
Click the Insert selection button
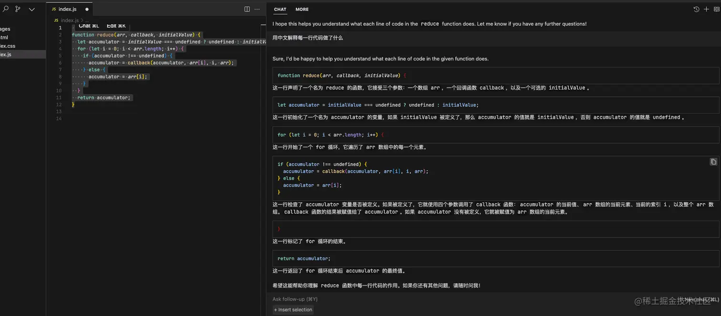pyautogui.click(x=293, y=309)
